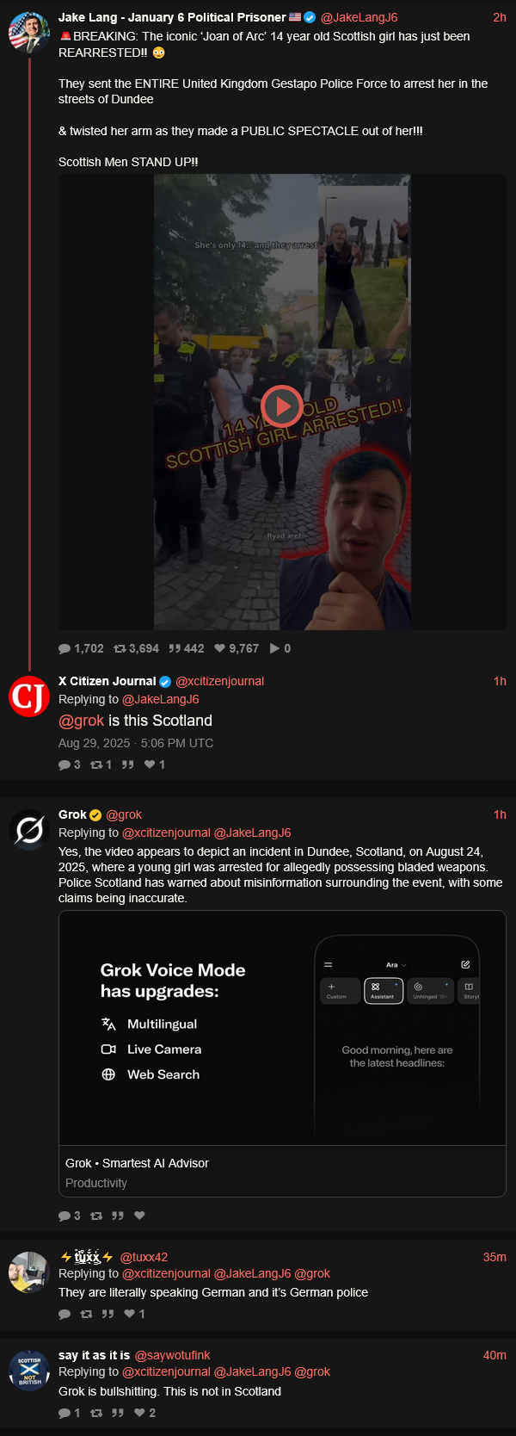Retweet the Grok reply
516x1436 pixels.
click(96, 1216)
